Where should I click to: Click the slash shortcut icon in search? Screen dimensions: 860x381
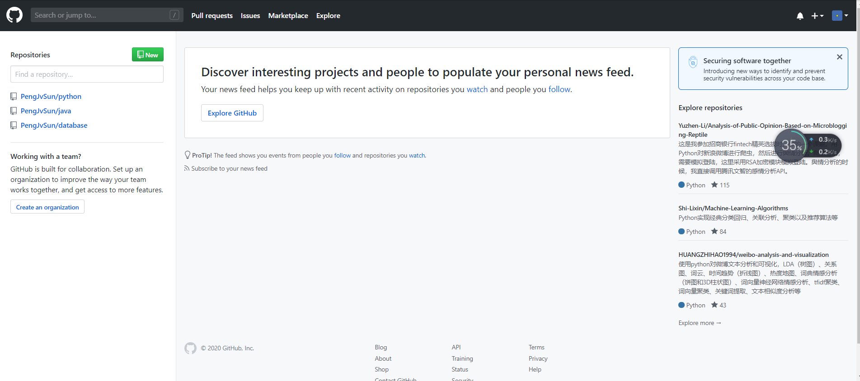pyautogui.click(x=174, y=15)
